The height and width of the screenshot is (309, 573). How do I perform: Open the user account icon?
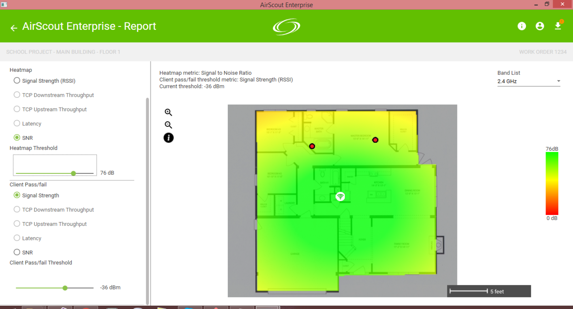pos(540,26)
